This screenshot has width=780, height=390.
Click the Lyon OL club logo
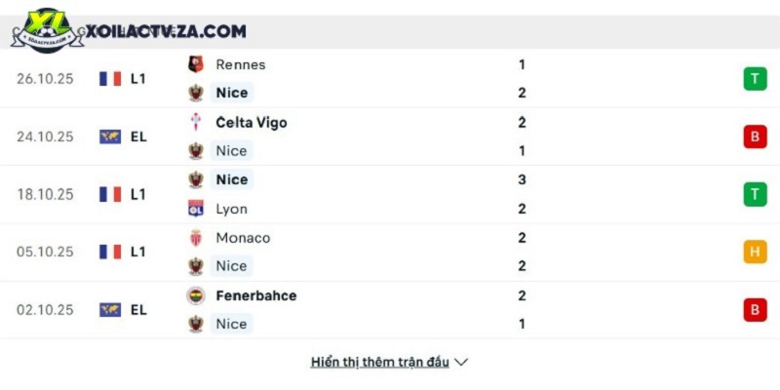click(196, 209)
